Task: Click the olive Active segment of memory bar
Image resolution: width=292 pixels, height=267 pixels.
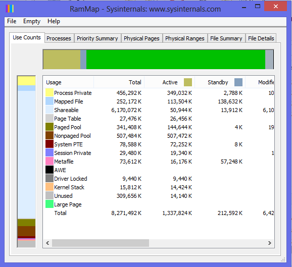Action: coord(62,60)
